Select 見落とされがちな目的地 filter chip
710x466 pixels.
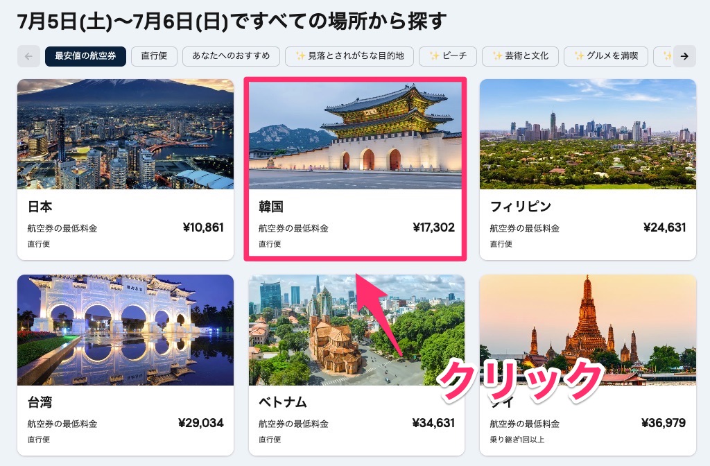349,56
